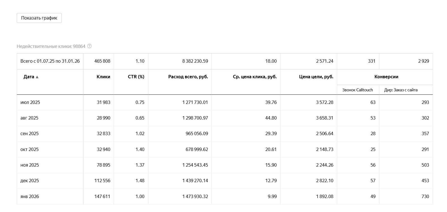Select the дек 2025 date cell
Image resolution: width=447 pixels, height=212 pixels.
pyautogui.click(x=29, y=181)
